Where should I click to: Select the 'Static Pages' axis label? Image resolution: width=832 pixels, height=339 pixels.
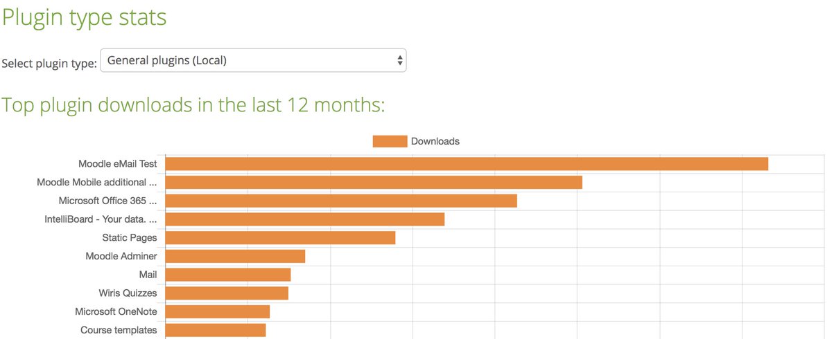(x=130, y=238)
